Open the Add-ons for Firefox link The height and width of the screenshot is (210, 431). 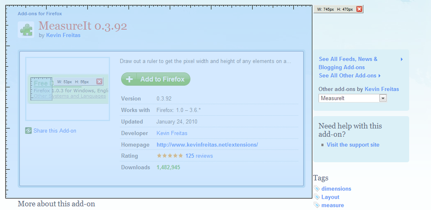point(40,14)
